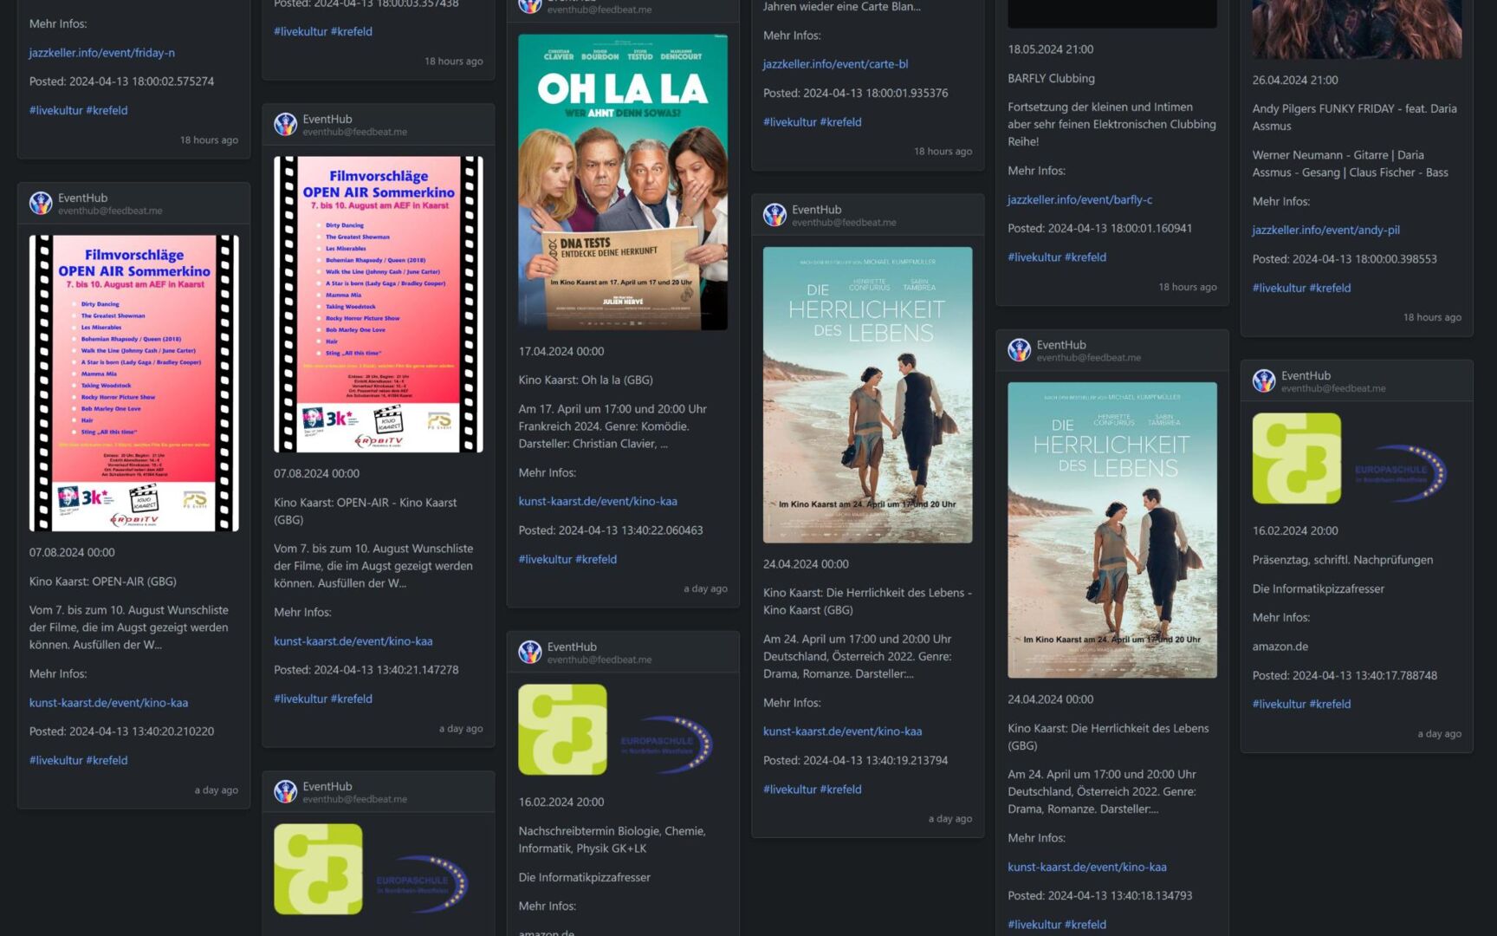Click 'Posted: 2024-04-13 13:40:22.060463' text
This screenshot has width=1497, height=936.
[611, 530]
